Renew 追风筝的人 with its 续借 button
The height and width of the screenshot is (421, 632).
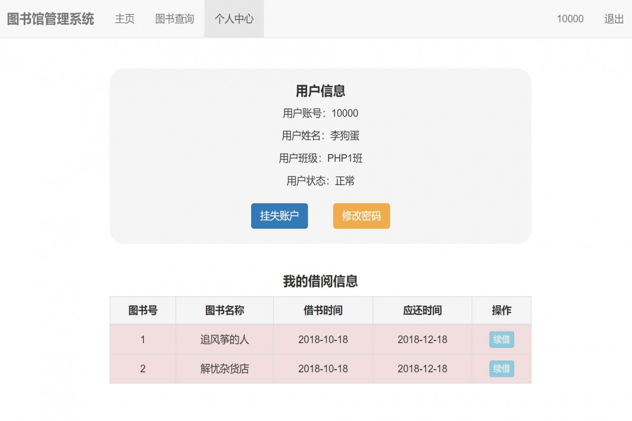pos(500,339)
